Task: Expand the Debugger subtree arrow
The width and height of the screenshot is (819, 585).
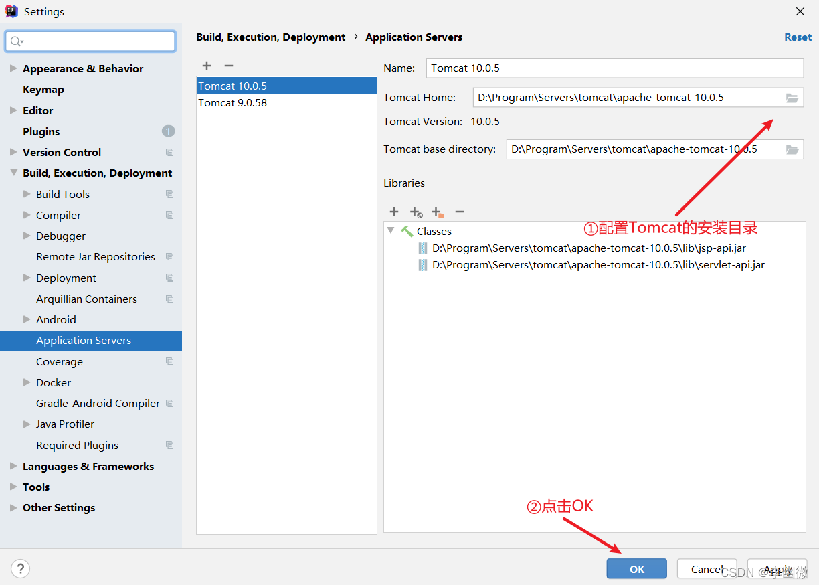Action: [x=27, y=236]
